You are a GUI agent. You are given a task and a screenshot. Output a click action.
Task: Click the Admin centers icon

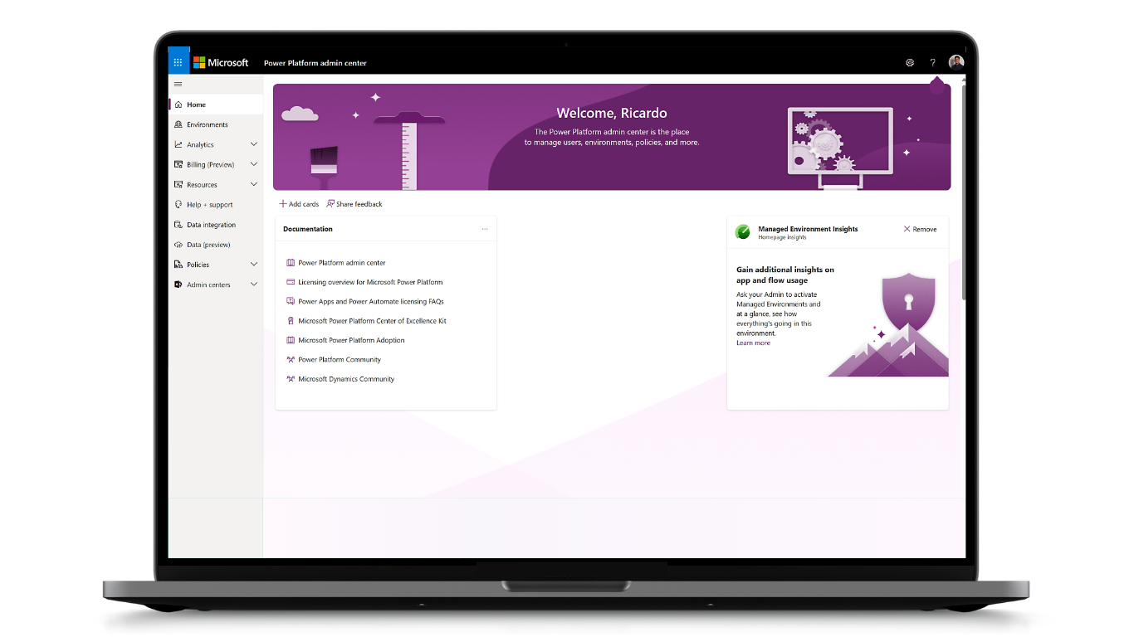pos(178,284)
